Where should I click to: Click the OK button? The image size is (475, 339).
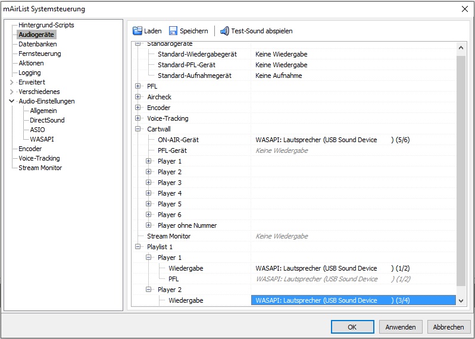(x=352, y=327)
